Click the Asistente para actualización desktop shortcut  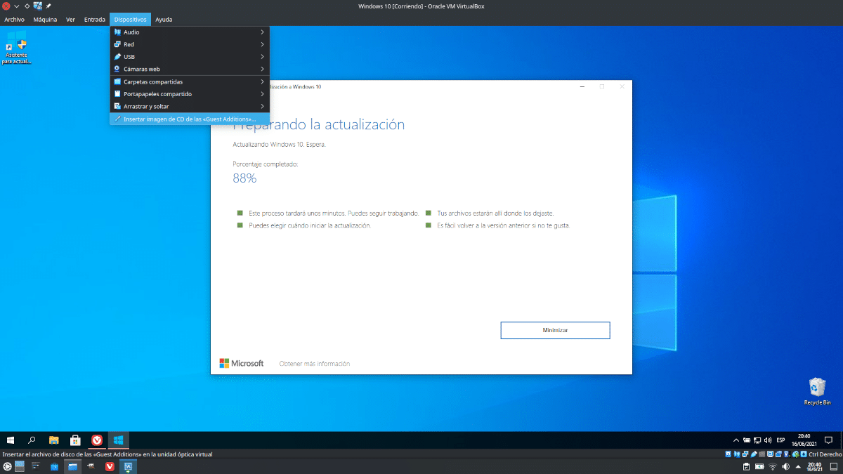17,48
